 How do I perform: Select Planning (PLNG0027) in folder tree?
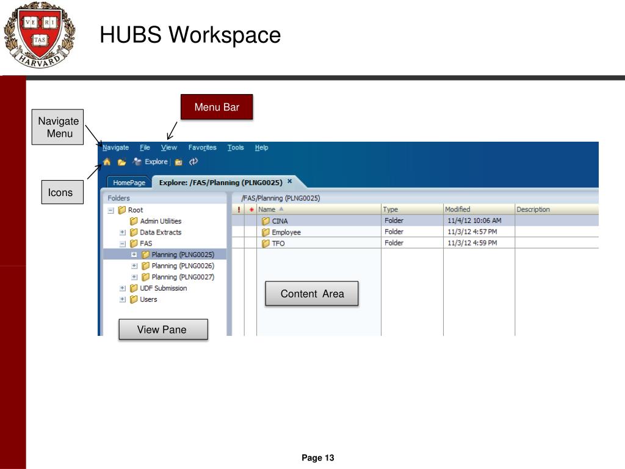[182, 277]
